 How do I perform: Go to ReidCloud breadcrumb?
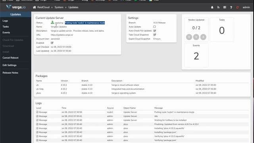(x=43, y=7)
